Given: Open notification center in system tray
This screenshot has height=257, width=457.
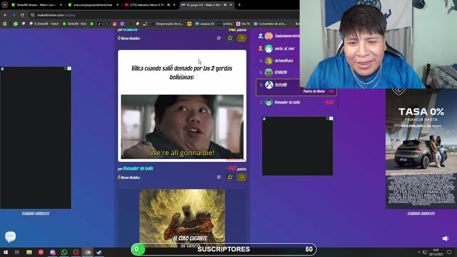Looking at the screenshot, I should tap(449, 252).
